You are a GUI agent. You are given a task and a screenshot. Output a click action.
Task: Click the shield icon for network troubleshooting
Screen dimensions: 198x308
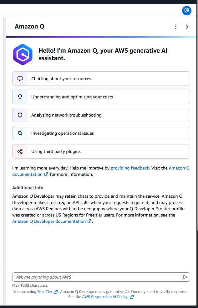(20, 115)
